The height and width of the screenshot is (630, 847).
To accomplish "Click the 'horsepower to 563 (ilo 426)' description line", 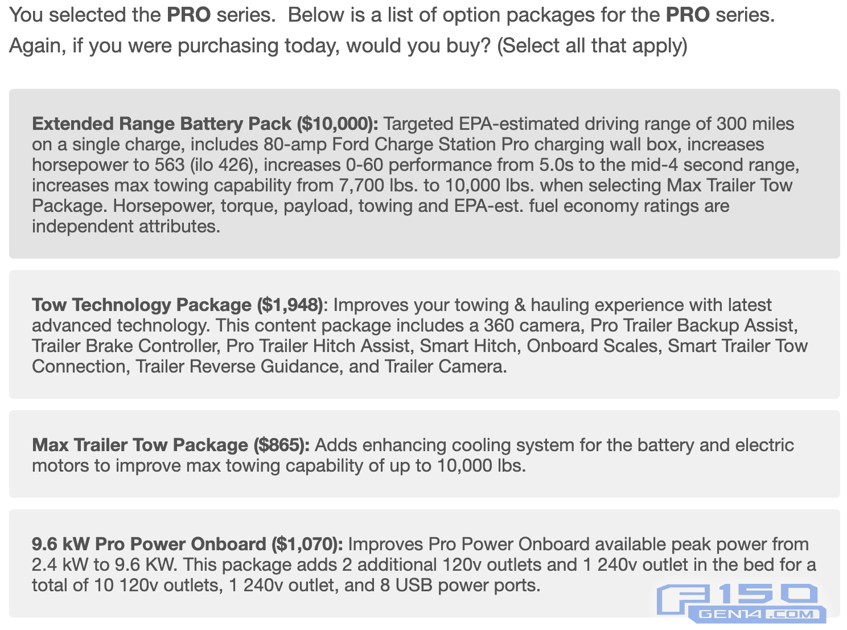I will click(x=416, y=165).
